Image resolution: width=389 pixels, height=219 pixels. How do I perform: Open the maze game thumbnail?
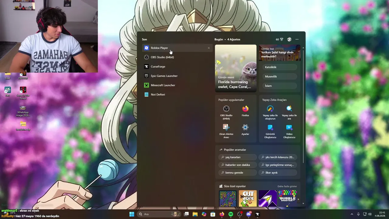(228, 199)
